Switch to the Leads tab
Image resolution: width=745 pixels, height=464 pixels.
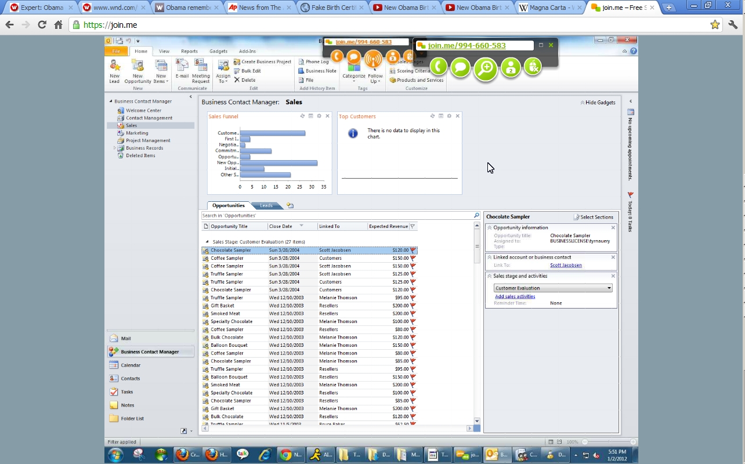266,205
